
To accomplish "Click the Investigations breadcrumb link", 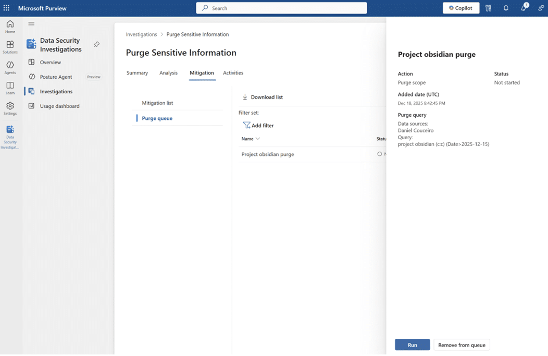I will [141, 34].
